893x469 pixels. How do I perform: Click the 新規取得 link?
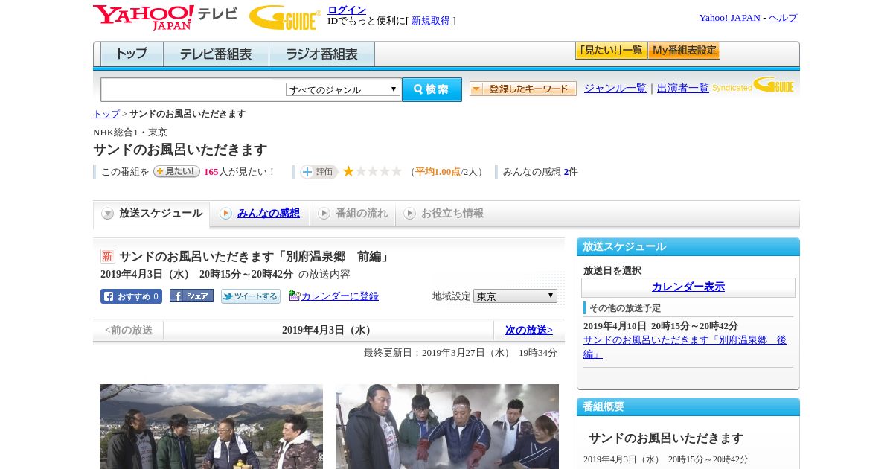431,21
